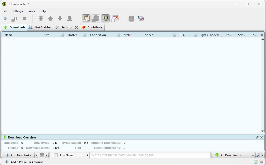Stop all downloads with the stop icon

(24, 19)
